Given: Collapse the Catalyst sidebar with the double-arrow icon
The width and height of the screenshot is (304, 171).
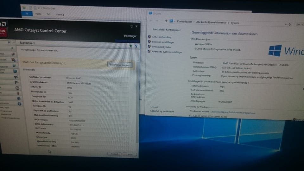Looking at the screenshot, I should point(14,42).
